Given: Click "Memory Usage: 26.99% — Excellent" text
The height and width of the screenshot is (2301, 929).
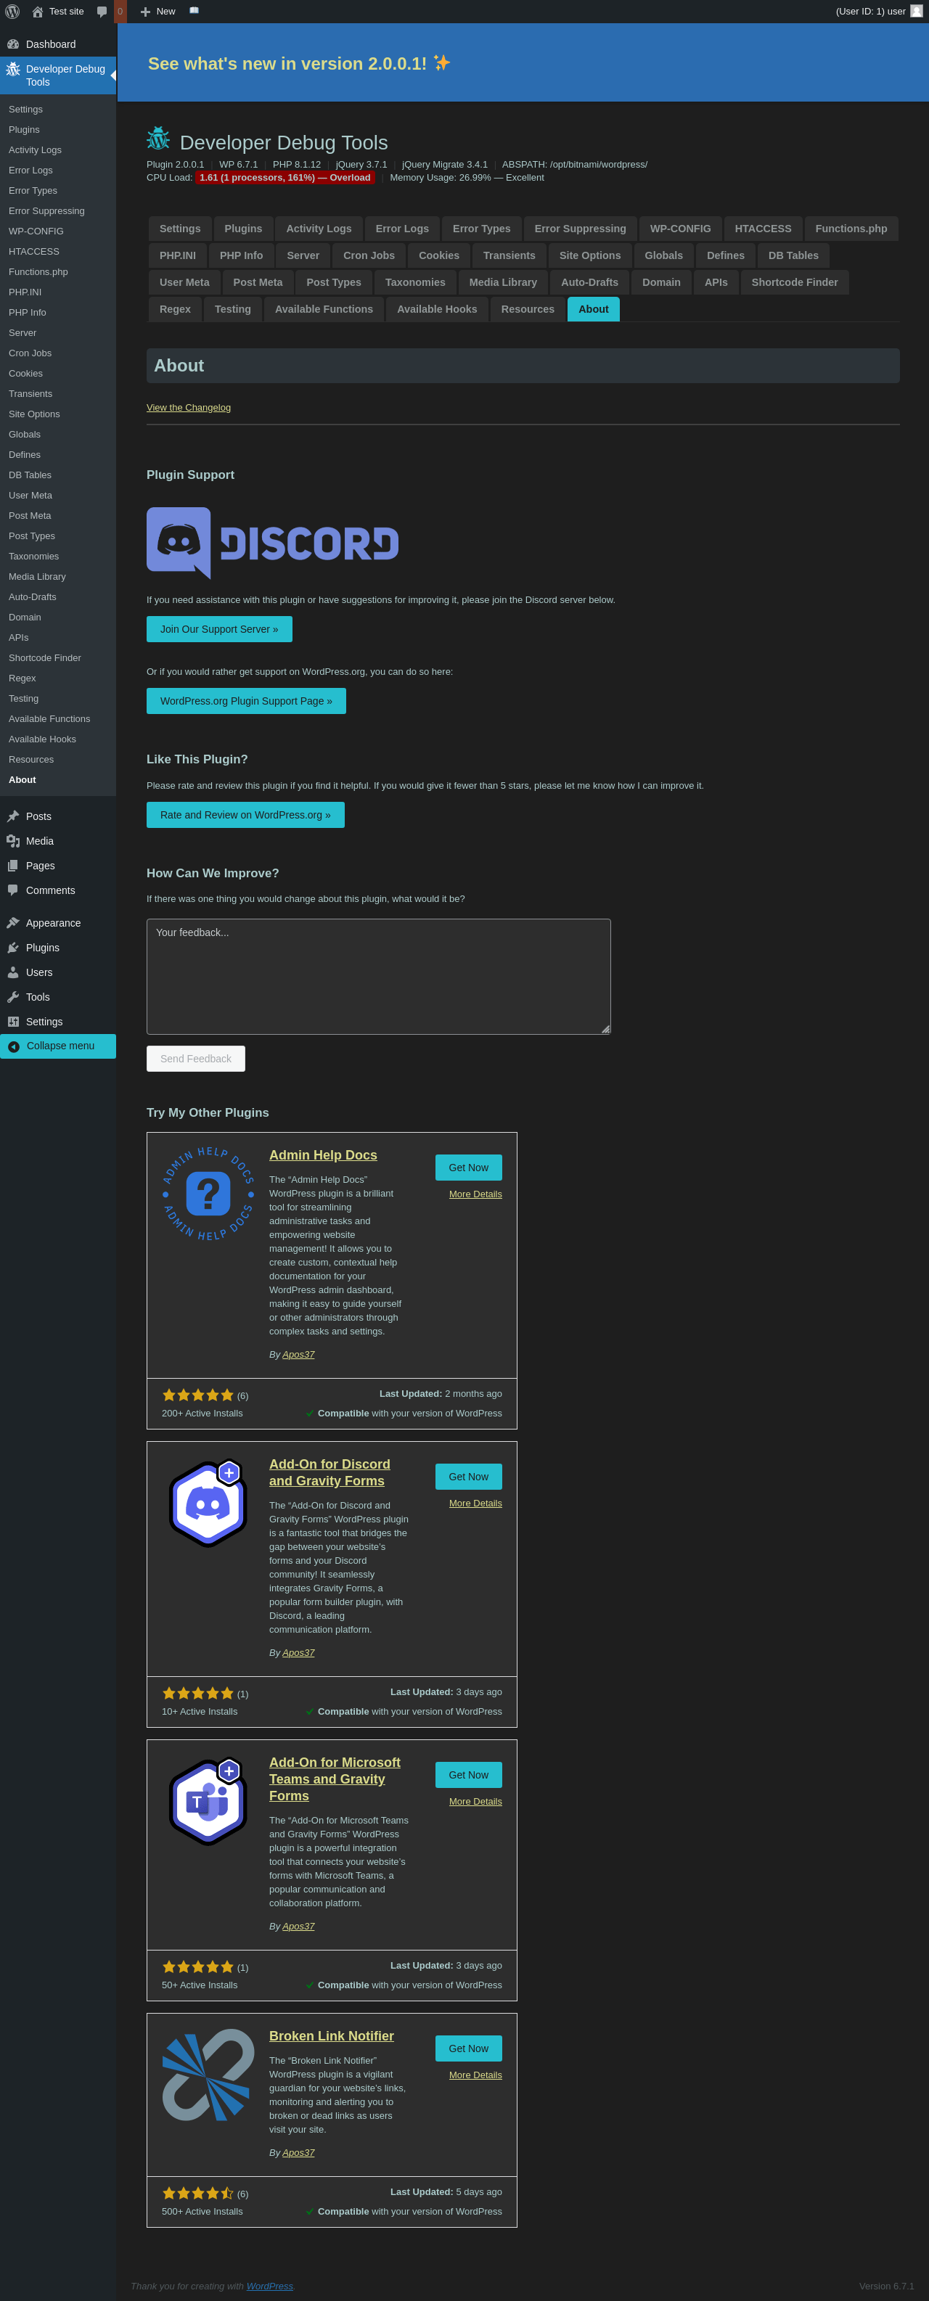Looking at the screenshot, I should tap(467, 178).
